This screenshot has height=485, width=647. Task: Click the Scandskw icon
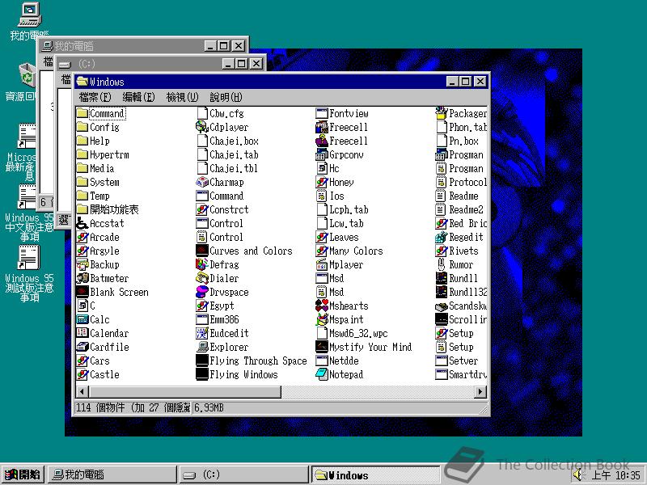tap(441, 306)
